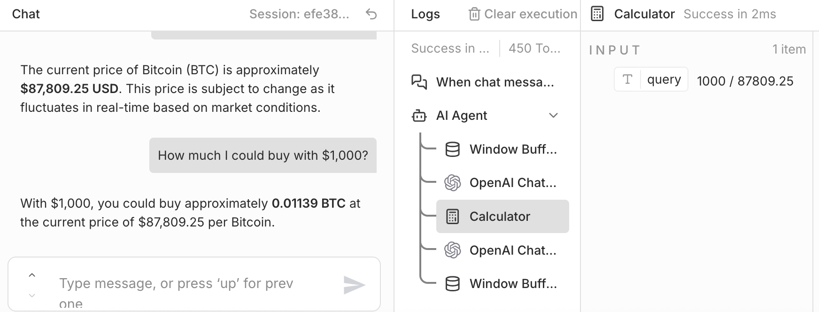Select the 'When chat message' log entry
819x312 pixels.
(x=495, y=82)
